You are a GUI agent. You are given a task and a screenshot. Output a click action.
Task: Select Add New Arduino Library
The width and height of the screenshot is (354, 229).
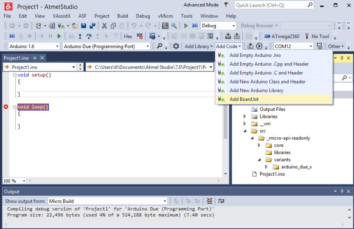click(x=274, y=90)
